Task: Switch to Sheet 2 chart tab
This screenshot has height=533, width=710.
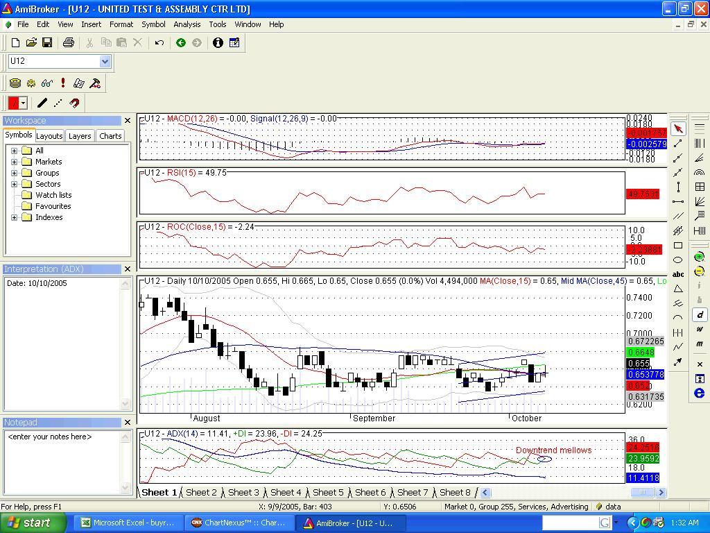Action: pos(201,492)
